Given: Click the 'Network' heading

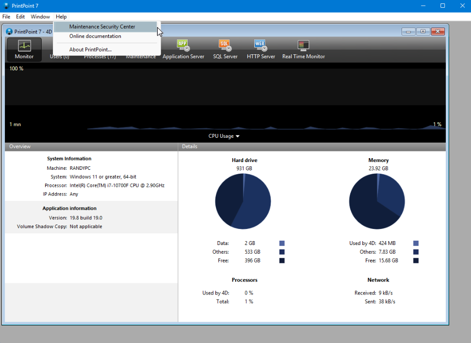Looking at the screenshot, I should [378, 280].
